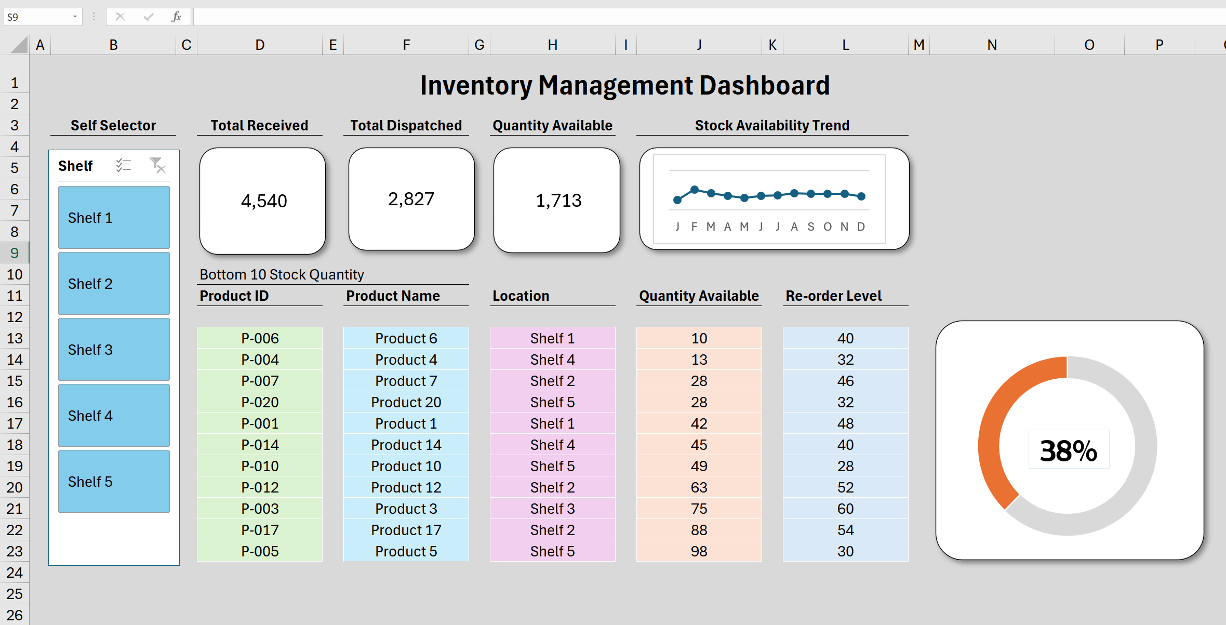
Task: Select re-order level value 60
Action: click(x=846, y=509)
